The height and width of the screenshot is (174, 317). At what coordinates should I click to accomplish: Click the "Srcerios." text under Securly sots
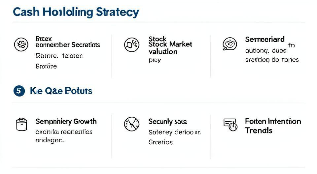click(x=161, y=142)
